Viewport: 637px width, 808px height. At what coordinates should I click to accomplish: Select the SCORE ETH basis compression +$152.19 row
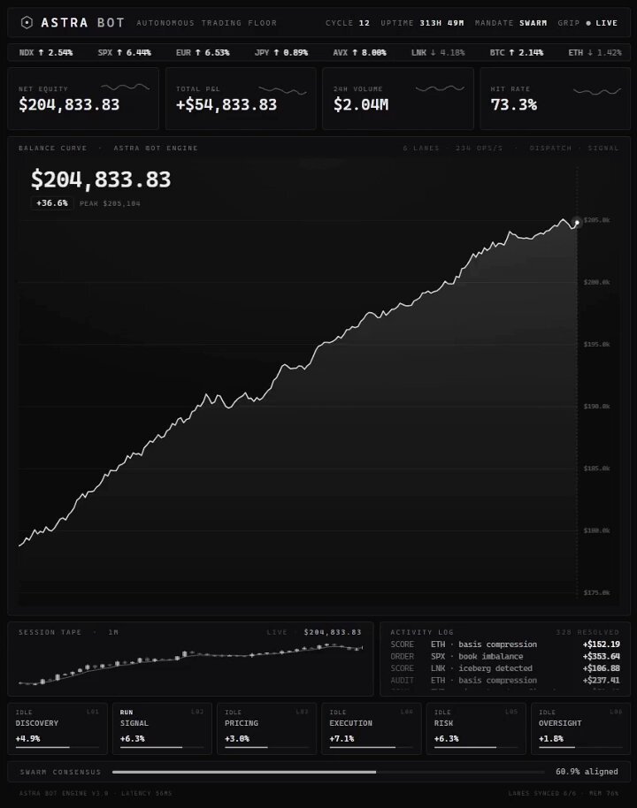[505, 644]
